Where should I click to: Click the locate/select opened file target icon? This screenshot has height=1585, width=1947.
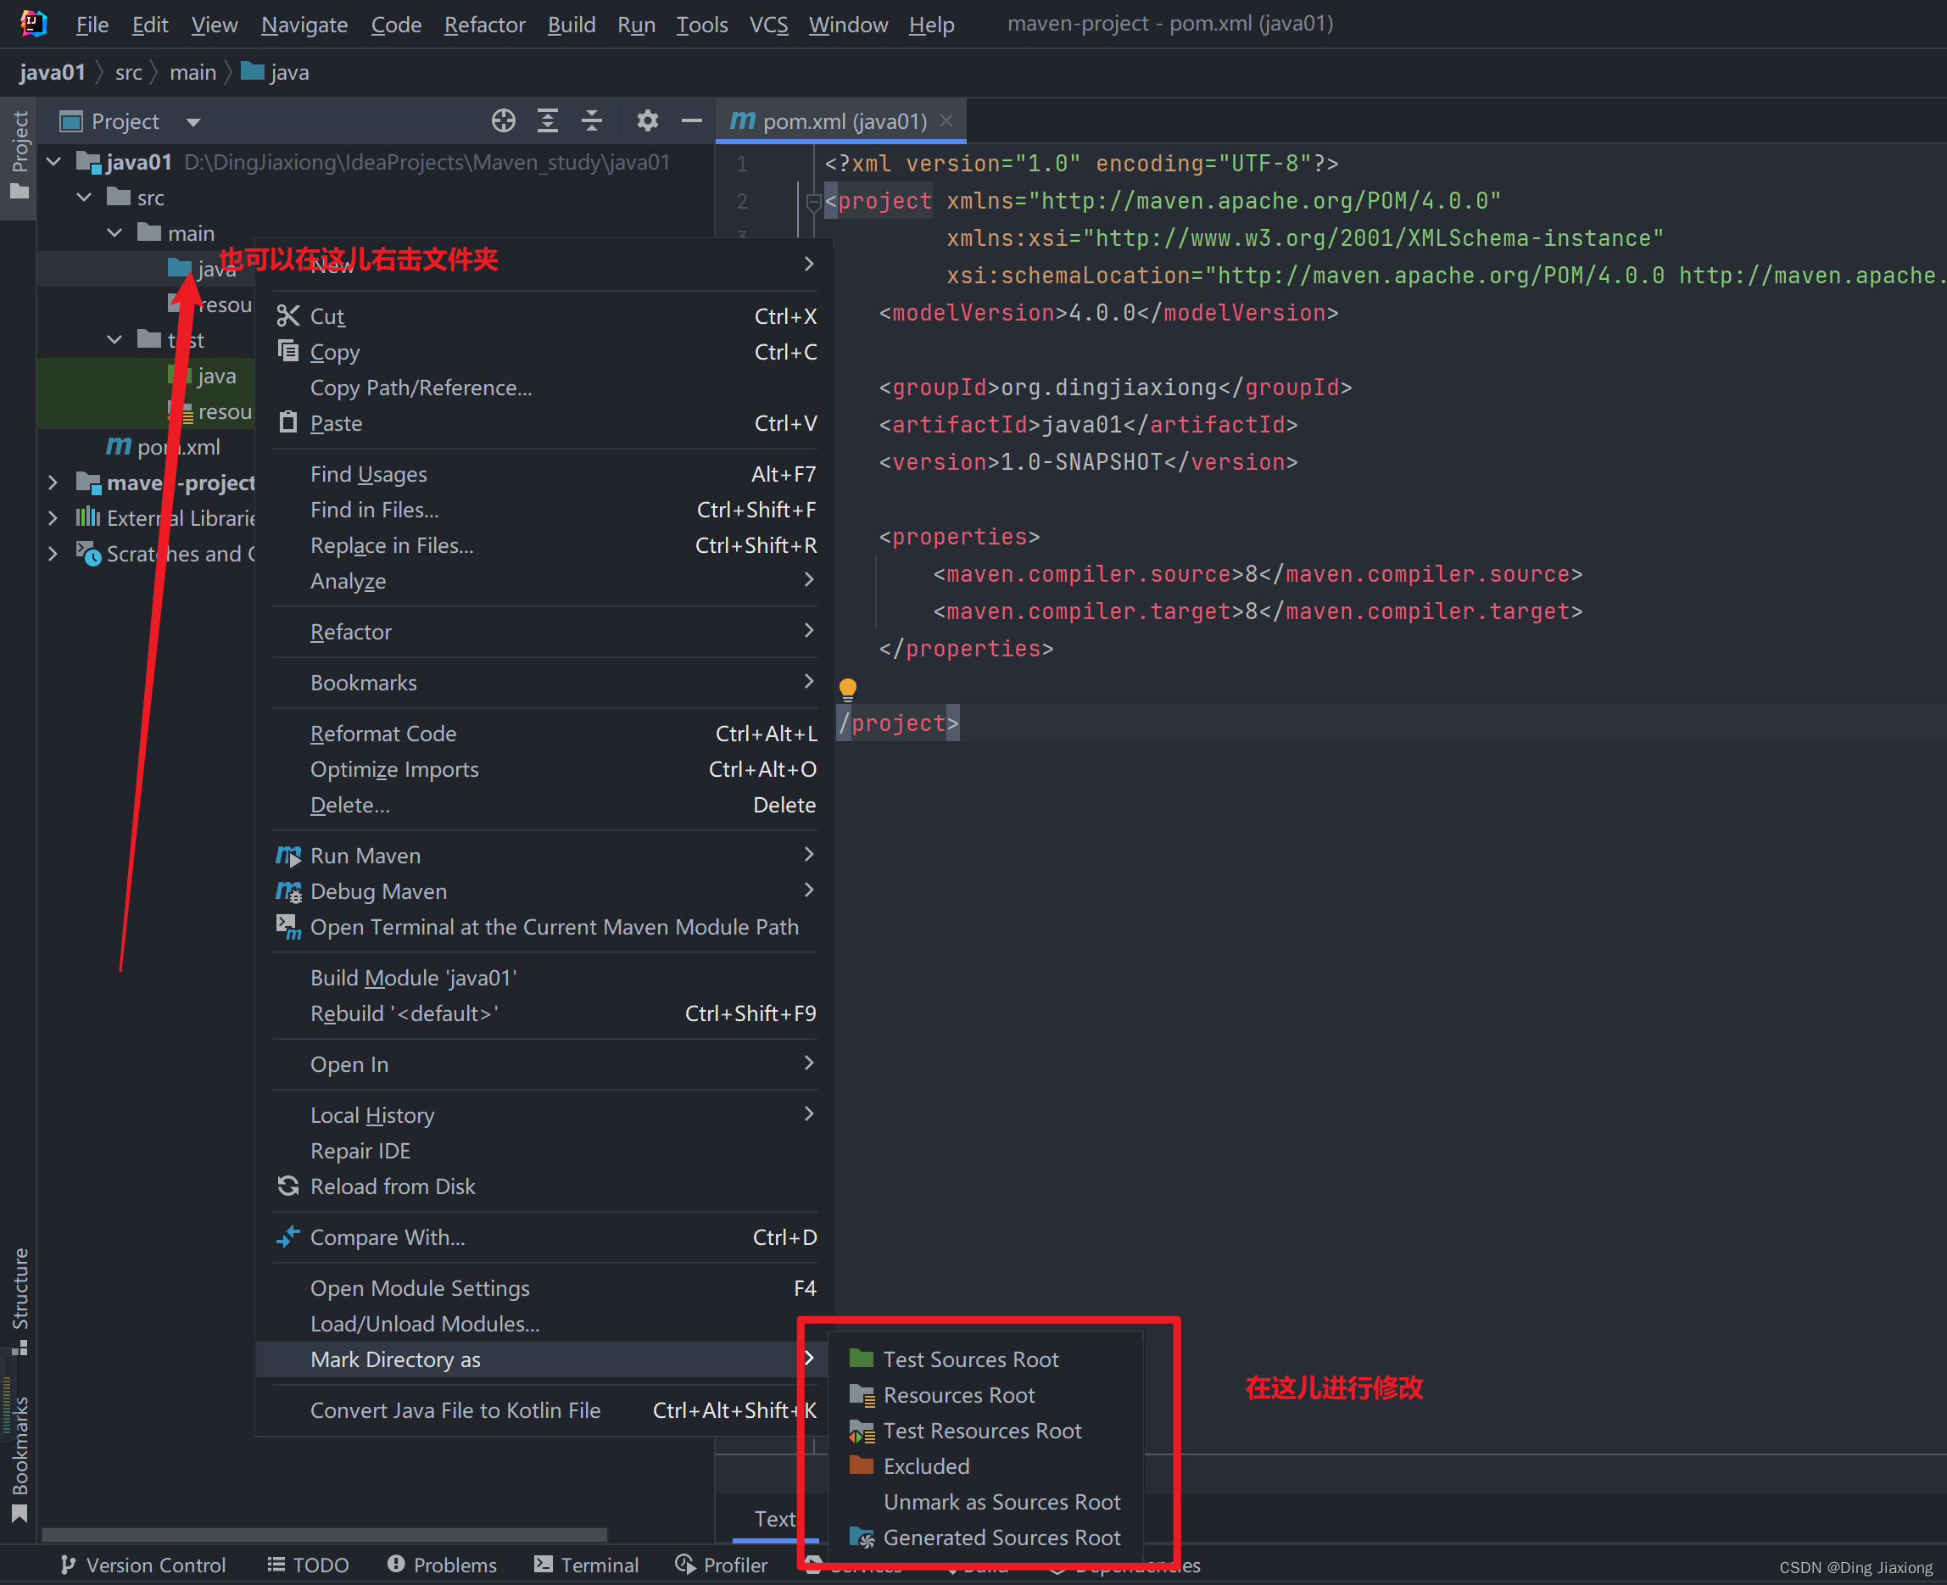click(503, 120)
